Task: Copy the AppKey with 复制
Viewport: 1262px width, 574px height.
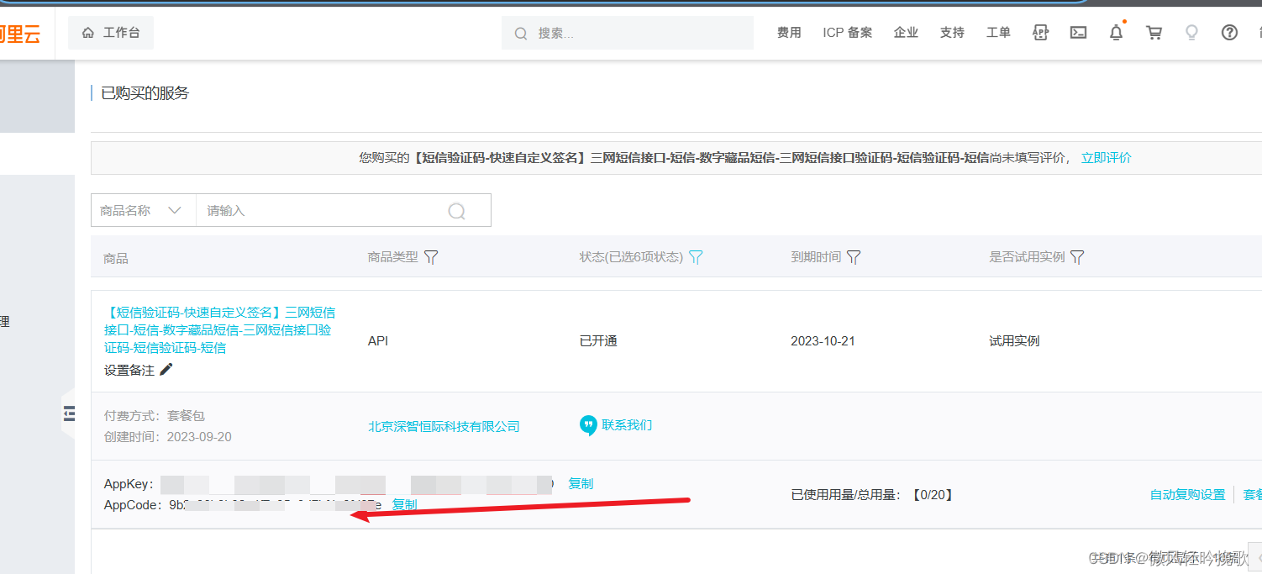Action: (581, 483)
